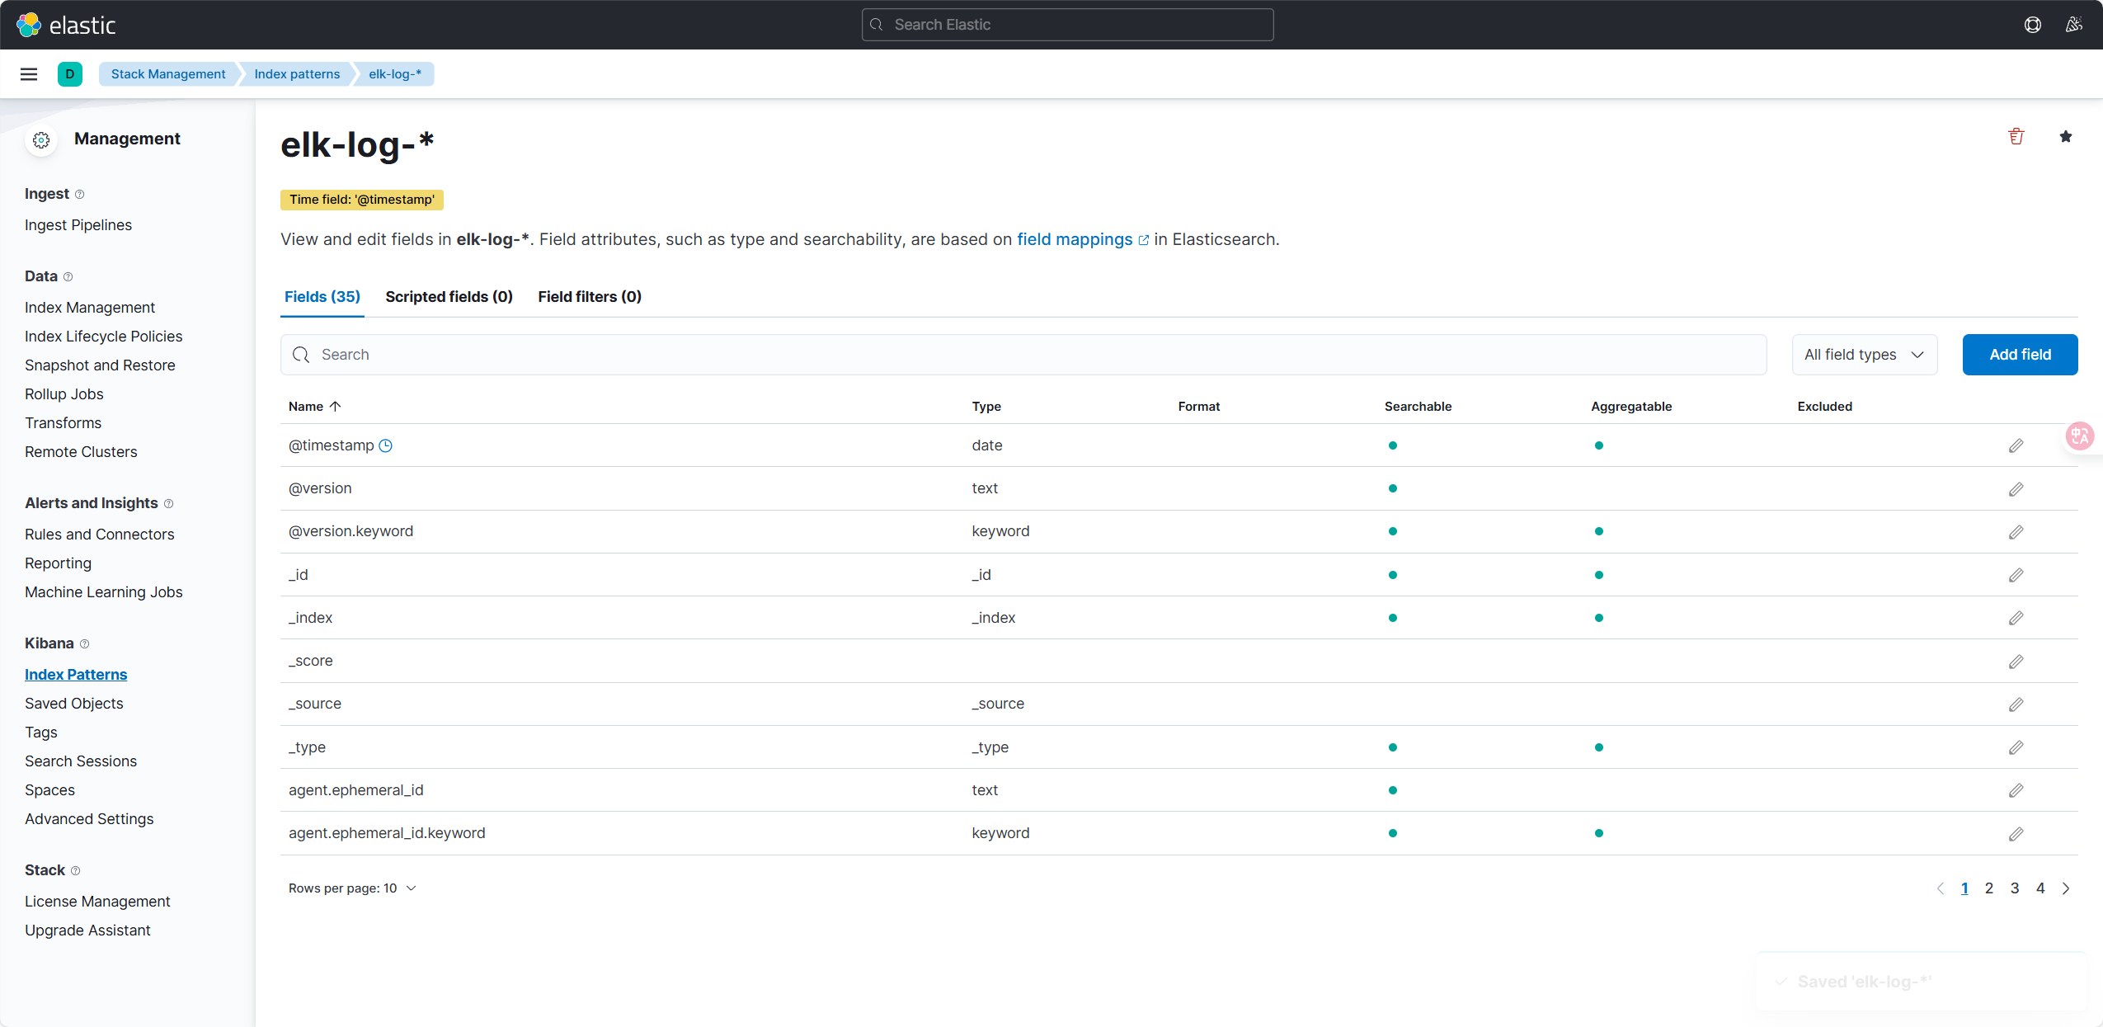
Task: Open Saved Objects in sidebar
Action: [x=74, y=704]
